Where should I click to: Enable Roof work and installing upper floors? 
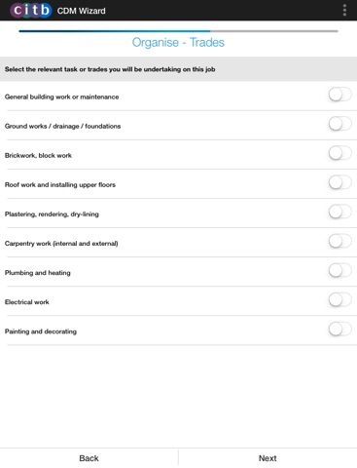(339, 182)
